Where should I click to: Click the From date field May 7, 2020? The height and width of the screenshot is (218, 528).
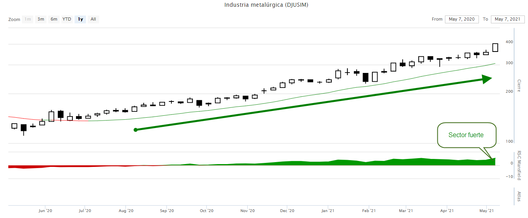462,19
